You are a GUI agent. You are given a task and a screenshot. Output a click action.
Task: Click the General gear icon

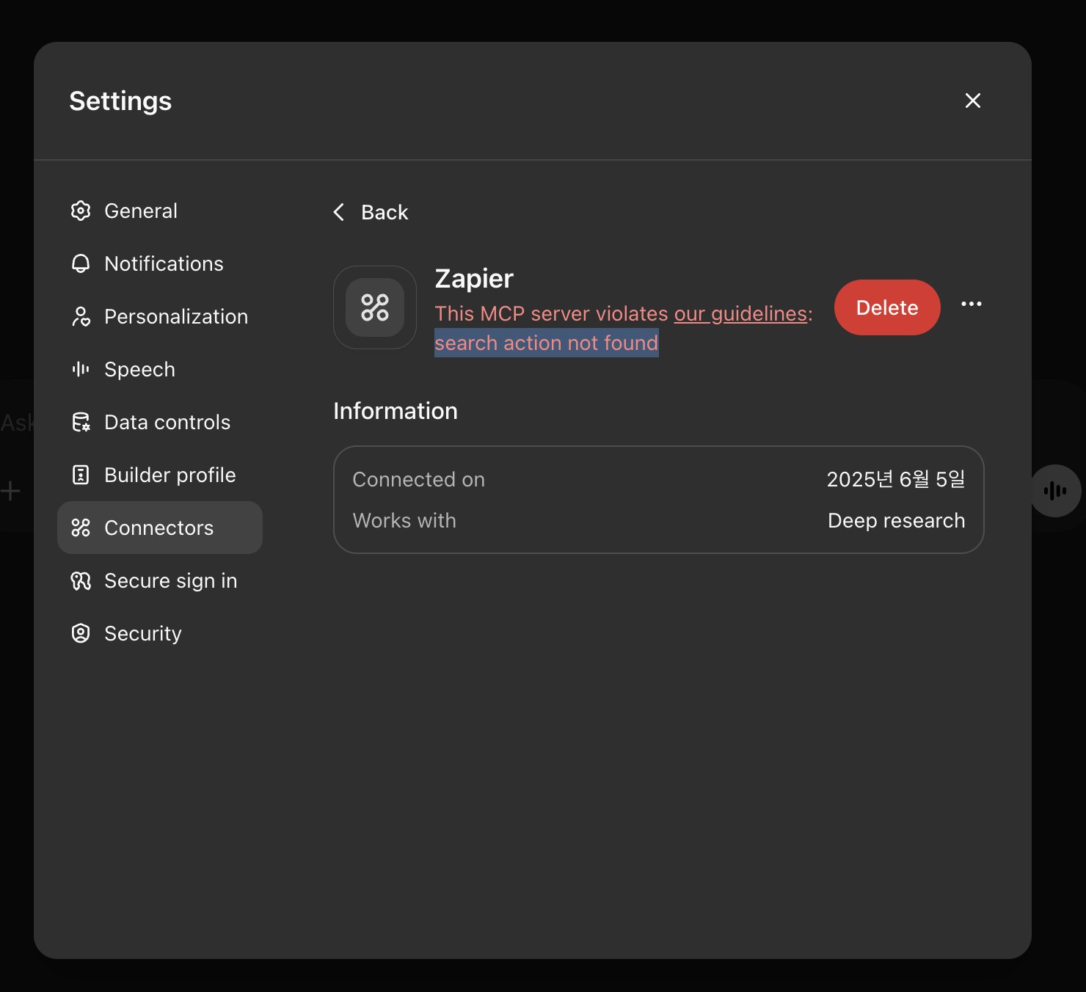tap(81, 211)
